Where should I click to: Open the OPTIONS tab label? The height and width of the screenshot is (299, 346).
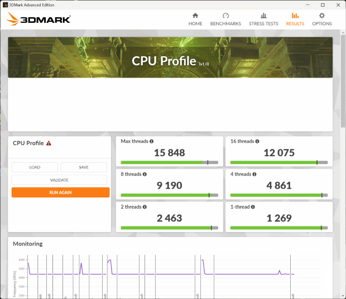(x=322, y=23)
